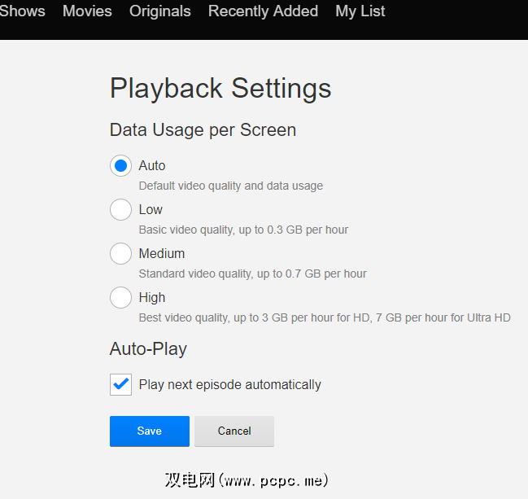Click the "Low" option label text
The width and height of the screenshot is (528, 499).
tap(151, 210)
